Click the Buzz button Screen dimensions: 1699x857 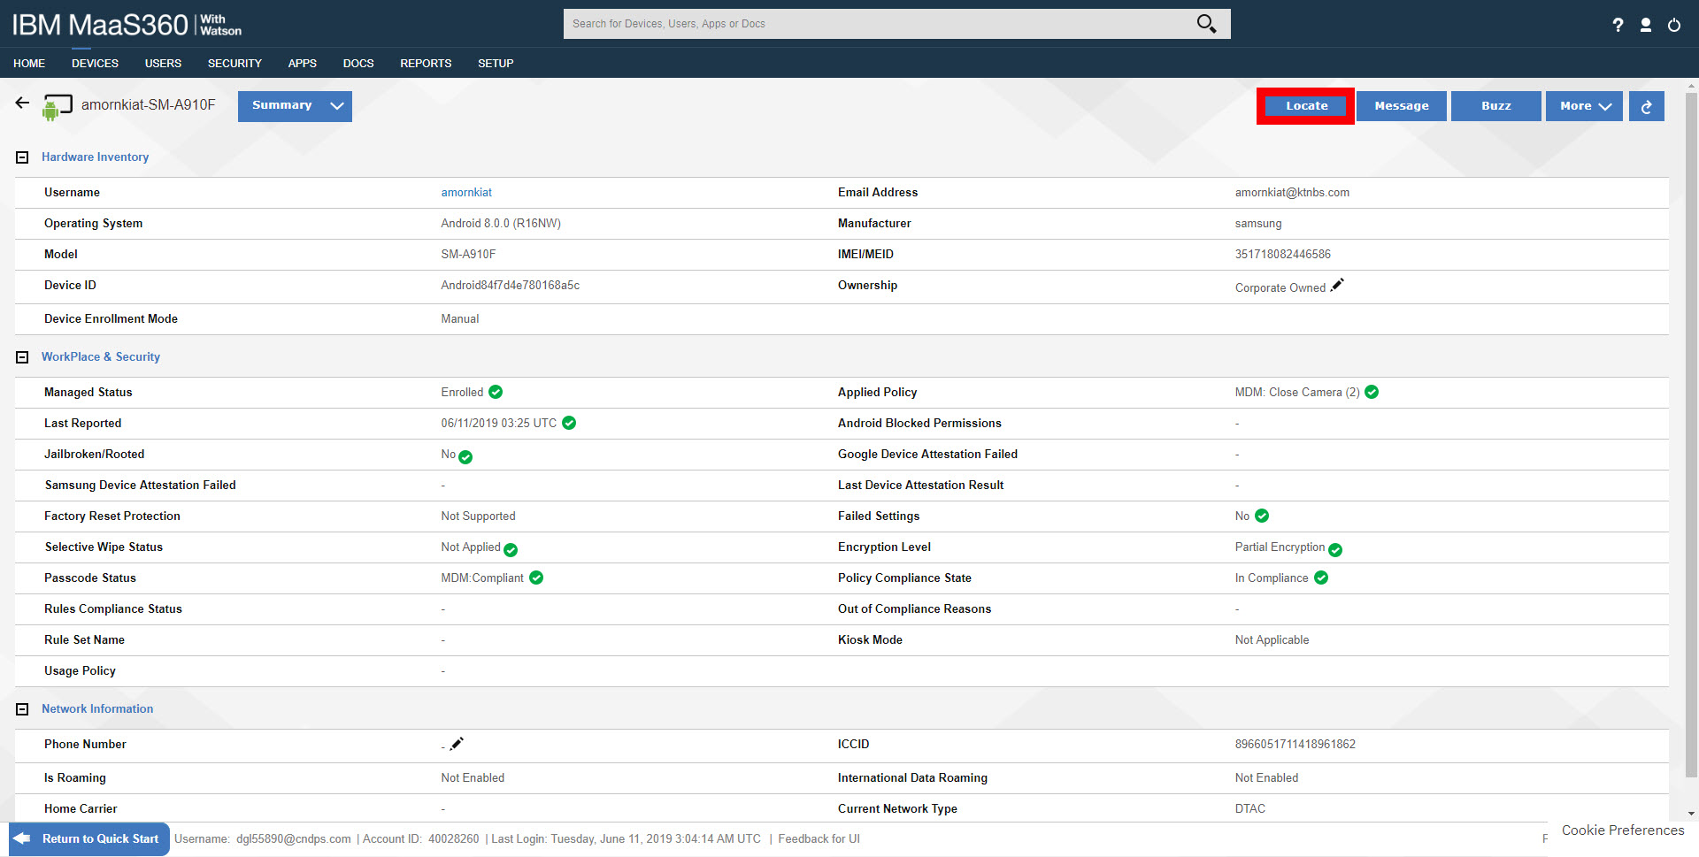coord(1496,106)
